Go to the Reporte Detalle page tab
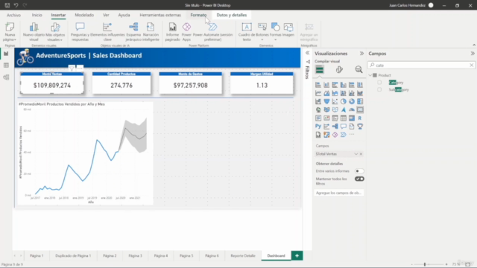The width and height of the screenshot is (477, 268). pyautogui.click(x=243, y=255)
